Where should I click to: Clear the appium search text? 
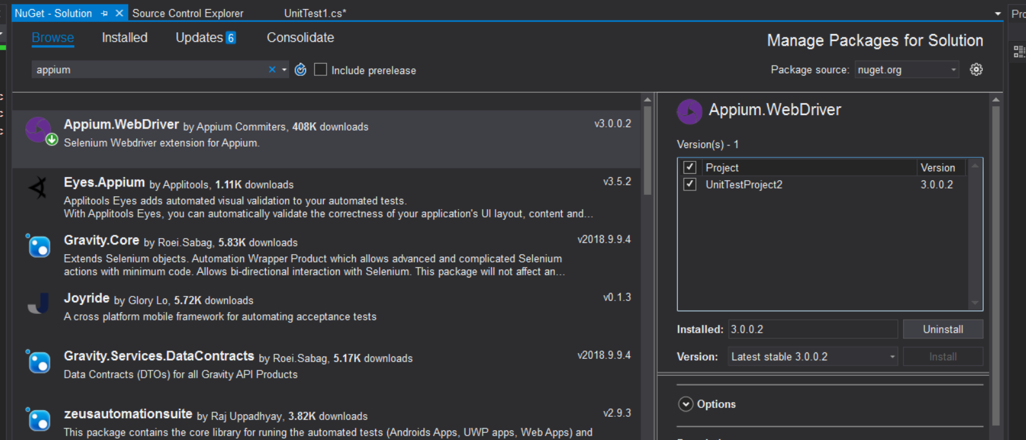click(272, 69)
